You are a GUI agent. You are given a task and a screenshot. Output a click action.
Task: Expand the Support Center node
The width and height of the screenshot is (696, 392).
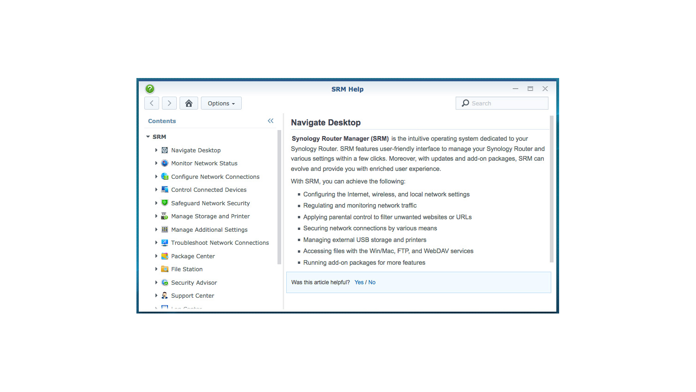(156, 295)
